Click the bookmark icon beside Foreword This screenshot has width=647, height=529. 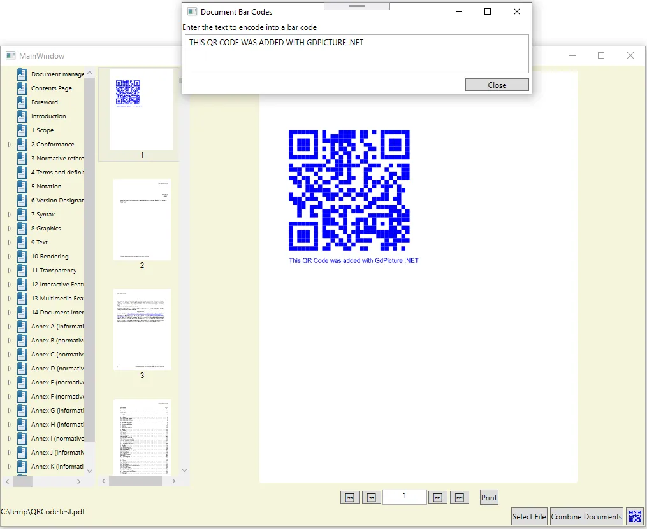[x=22, y=102]
